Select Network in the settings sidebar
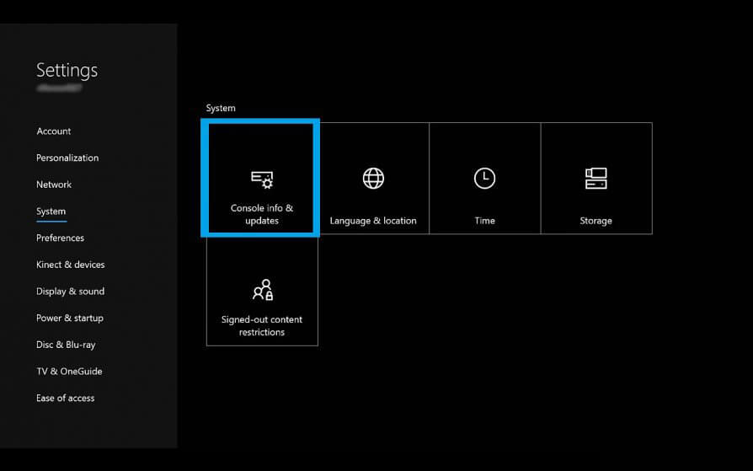This screenshot has width=753, height=471. click(x=54, y=185)
